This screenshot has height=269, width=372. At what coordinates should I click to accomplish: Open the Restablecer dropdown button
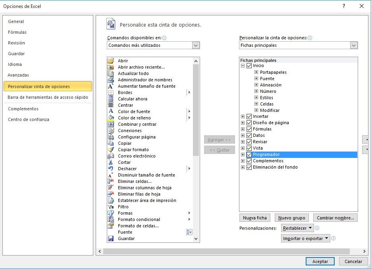[297, 228]
